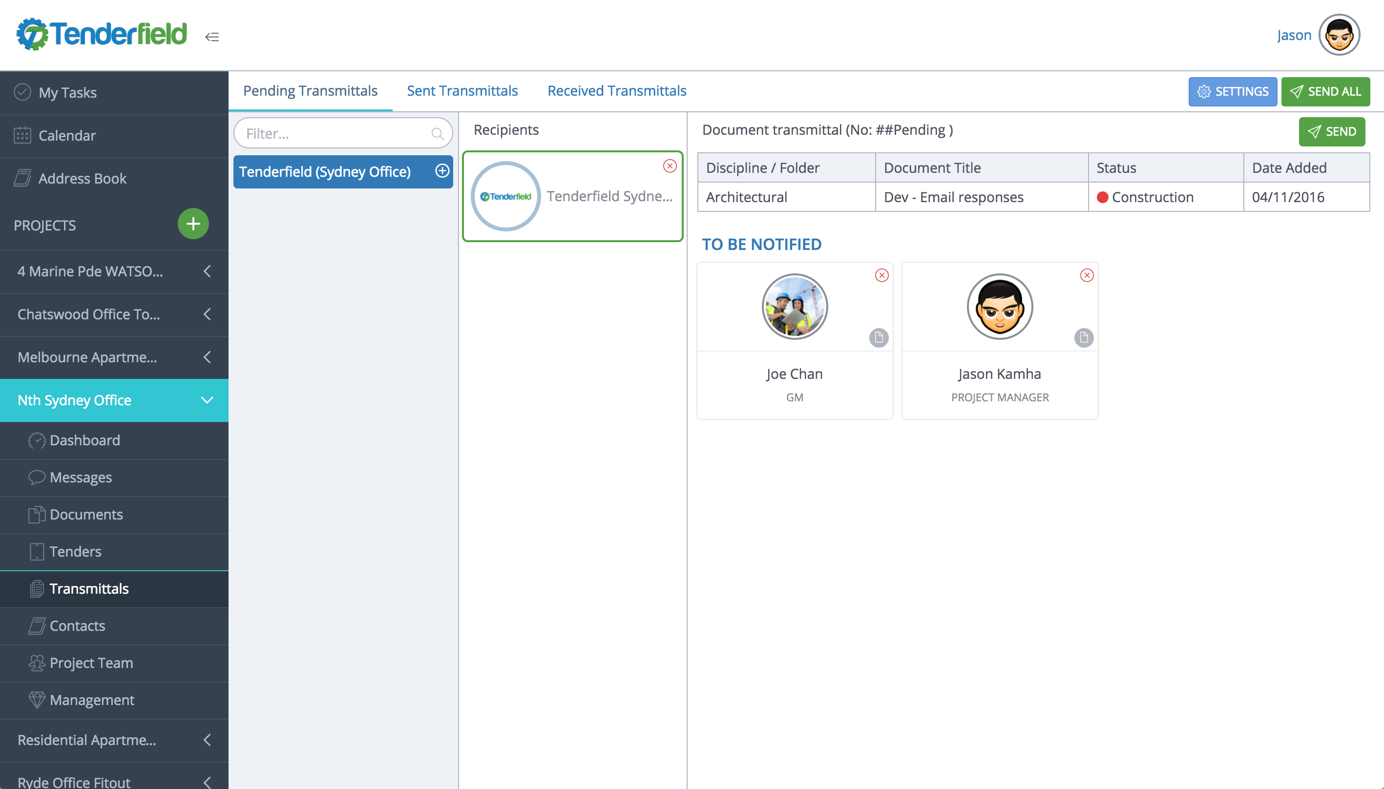
Task: Switch to the Received Transmittals tab
Action: click(x=617, y=91)
